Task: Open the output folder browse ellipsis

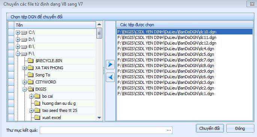Action: pos(169,130)
